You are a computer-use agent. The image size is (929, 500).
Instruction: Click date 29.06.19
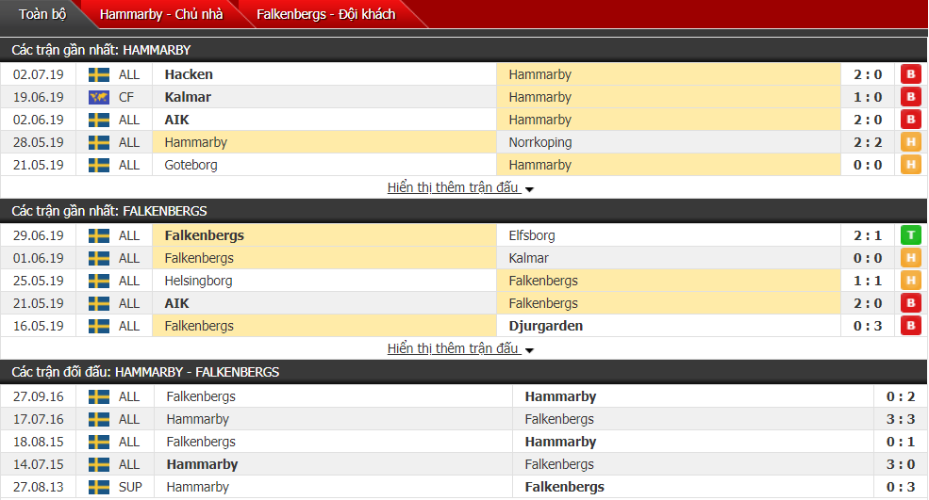click(39, 235)
